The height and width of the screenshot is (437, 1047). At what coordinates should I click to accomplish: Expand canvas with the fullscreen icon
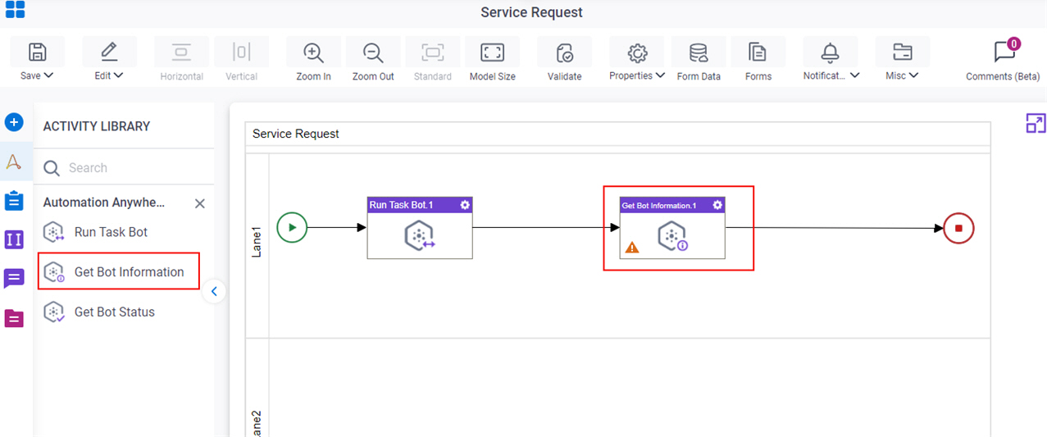[x=1036, y=123]
